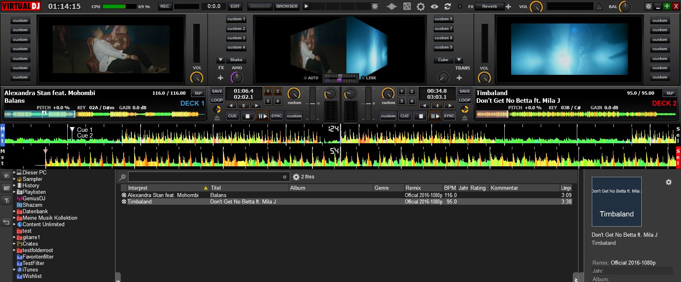Clear search field with X icon
The height and width of the screenshot is (282, 681).
pyautogui.click(x=285, y=177)
